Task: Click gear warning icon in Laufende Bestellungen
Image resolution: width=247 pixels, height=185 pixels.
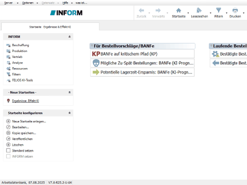Action: 215,54
